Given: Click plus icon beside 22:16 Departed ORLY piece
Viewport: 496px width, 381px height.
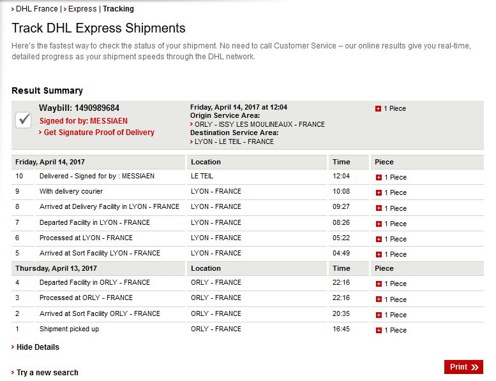Looking at the screenshot, I should pyautogui.click(x=379, y=284).
